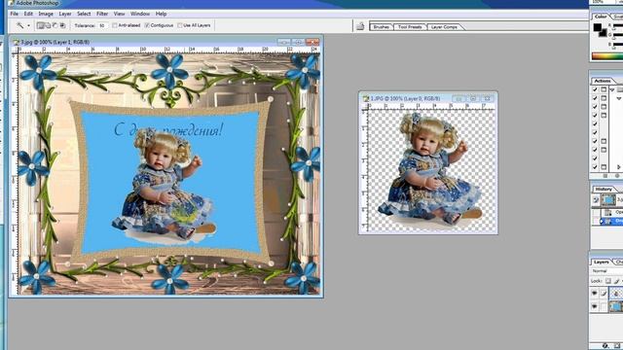Open the Magic Wand tool preset picker
Image resolution: width=623 pixels, height=350 pixels.
tap(19, 25)
